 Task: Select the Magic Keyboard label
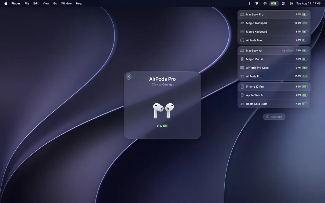click(x=257, y=32)
